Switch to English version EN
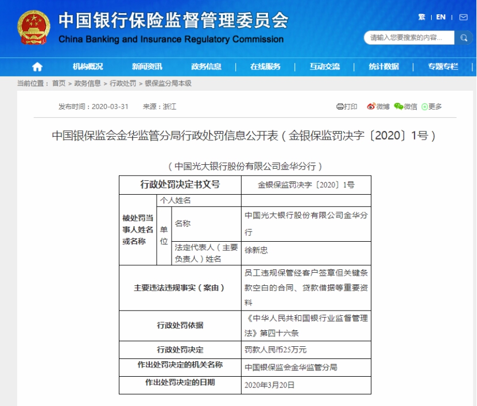 440,17
